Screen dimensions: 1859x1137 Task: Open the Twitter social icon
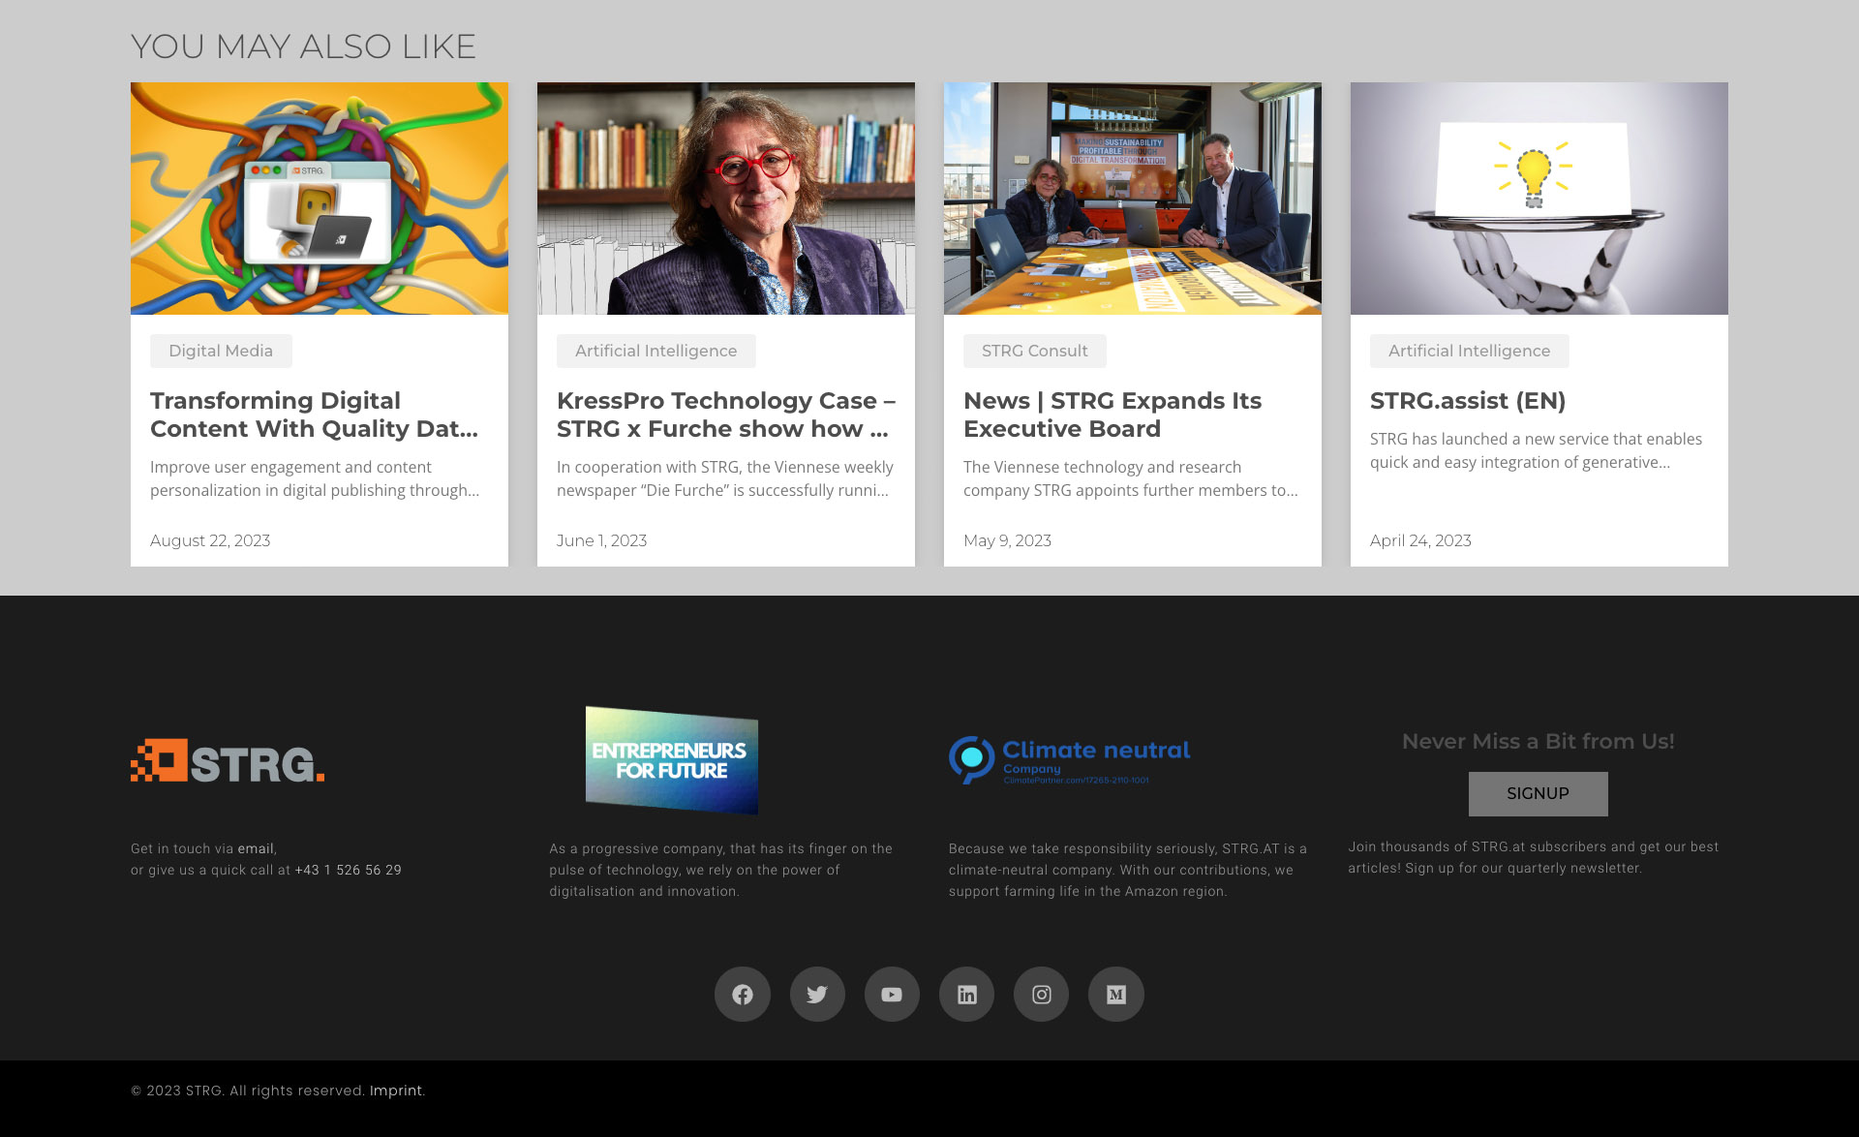(x=817, y=994)
